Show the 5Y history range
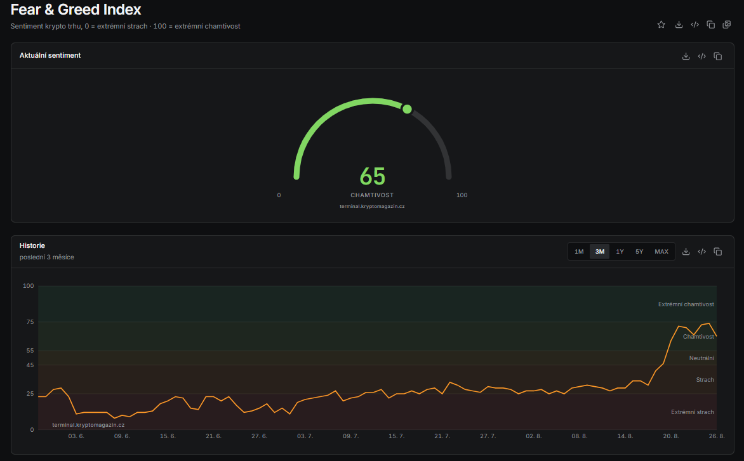 click(639, 252)
